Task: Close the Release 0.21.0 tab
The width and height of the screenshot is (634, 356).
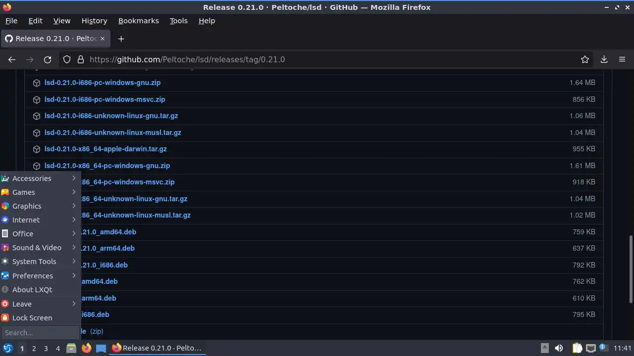Action: tap(103, 39)
